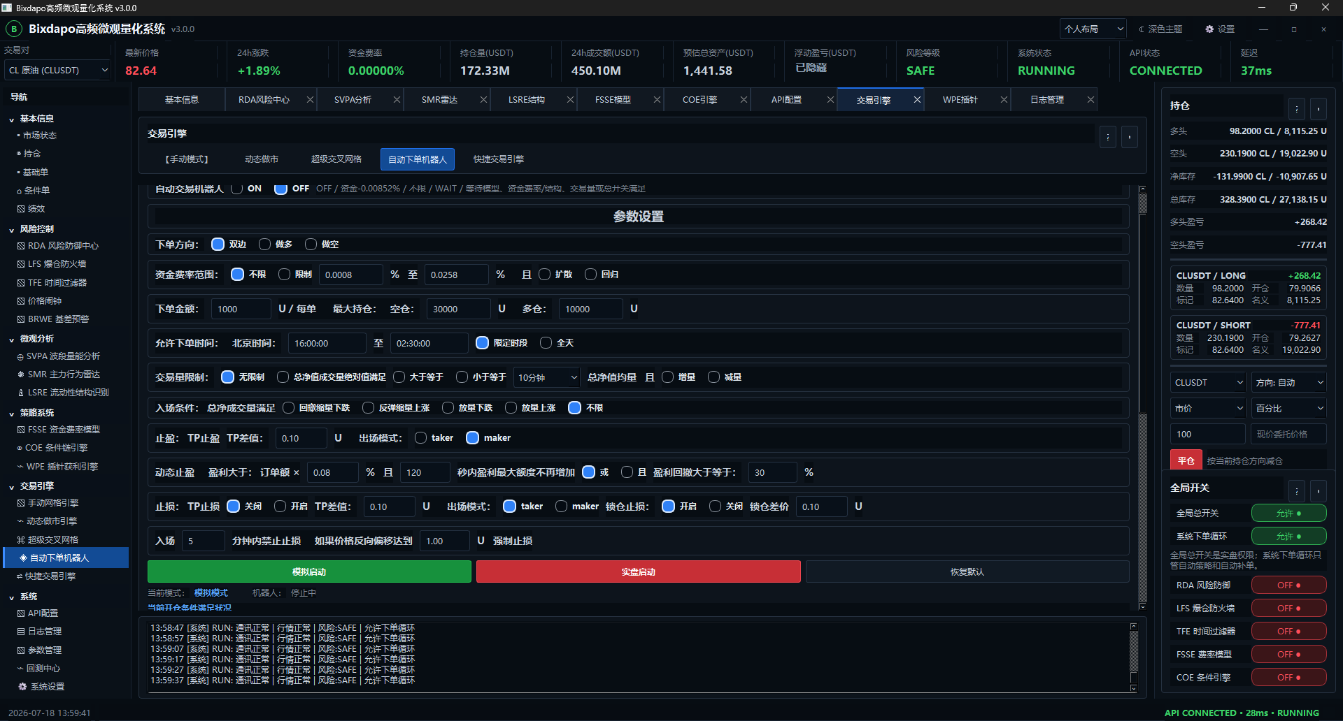The width and height of the screenshot is (1343, 721).
Task: Choose 全天 for allowed order time
Action: tap(546, 343)
